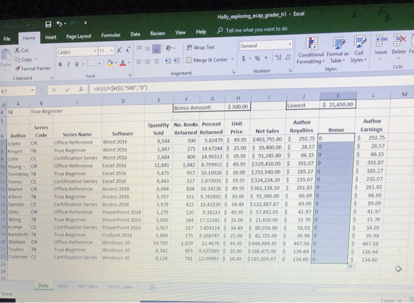Toggle Wrap Text
414x303 pixels.
click(201, 47)
